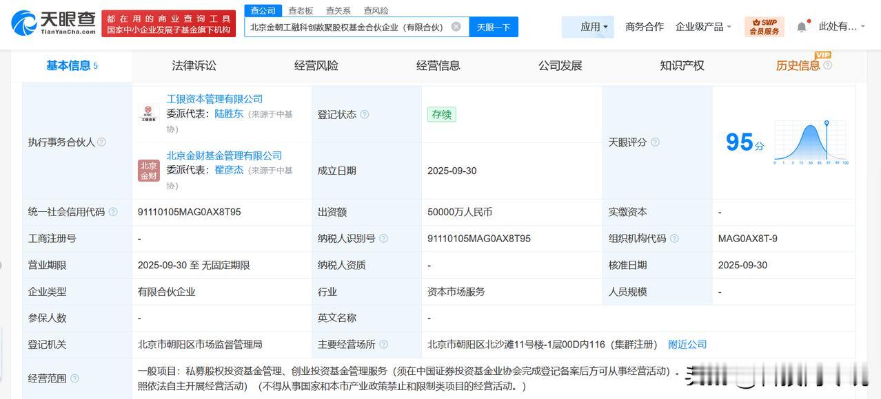
Task: Click help icon next to 主要经营场所
Action: tap(383, 344)
